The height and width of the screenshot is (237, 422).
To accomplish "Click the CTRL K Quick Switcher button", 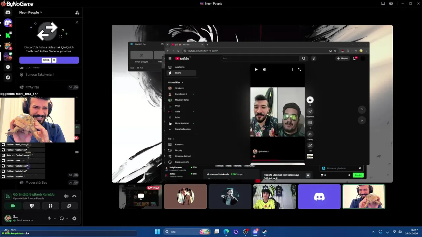I will click(49, 60).
